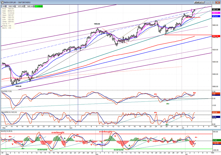Image resolution: width=221 pixels, height=155 pixels.
Task: Click the 1960.00 price axis label
Action: 215,25
